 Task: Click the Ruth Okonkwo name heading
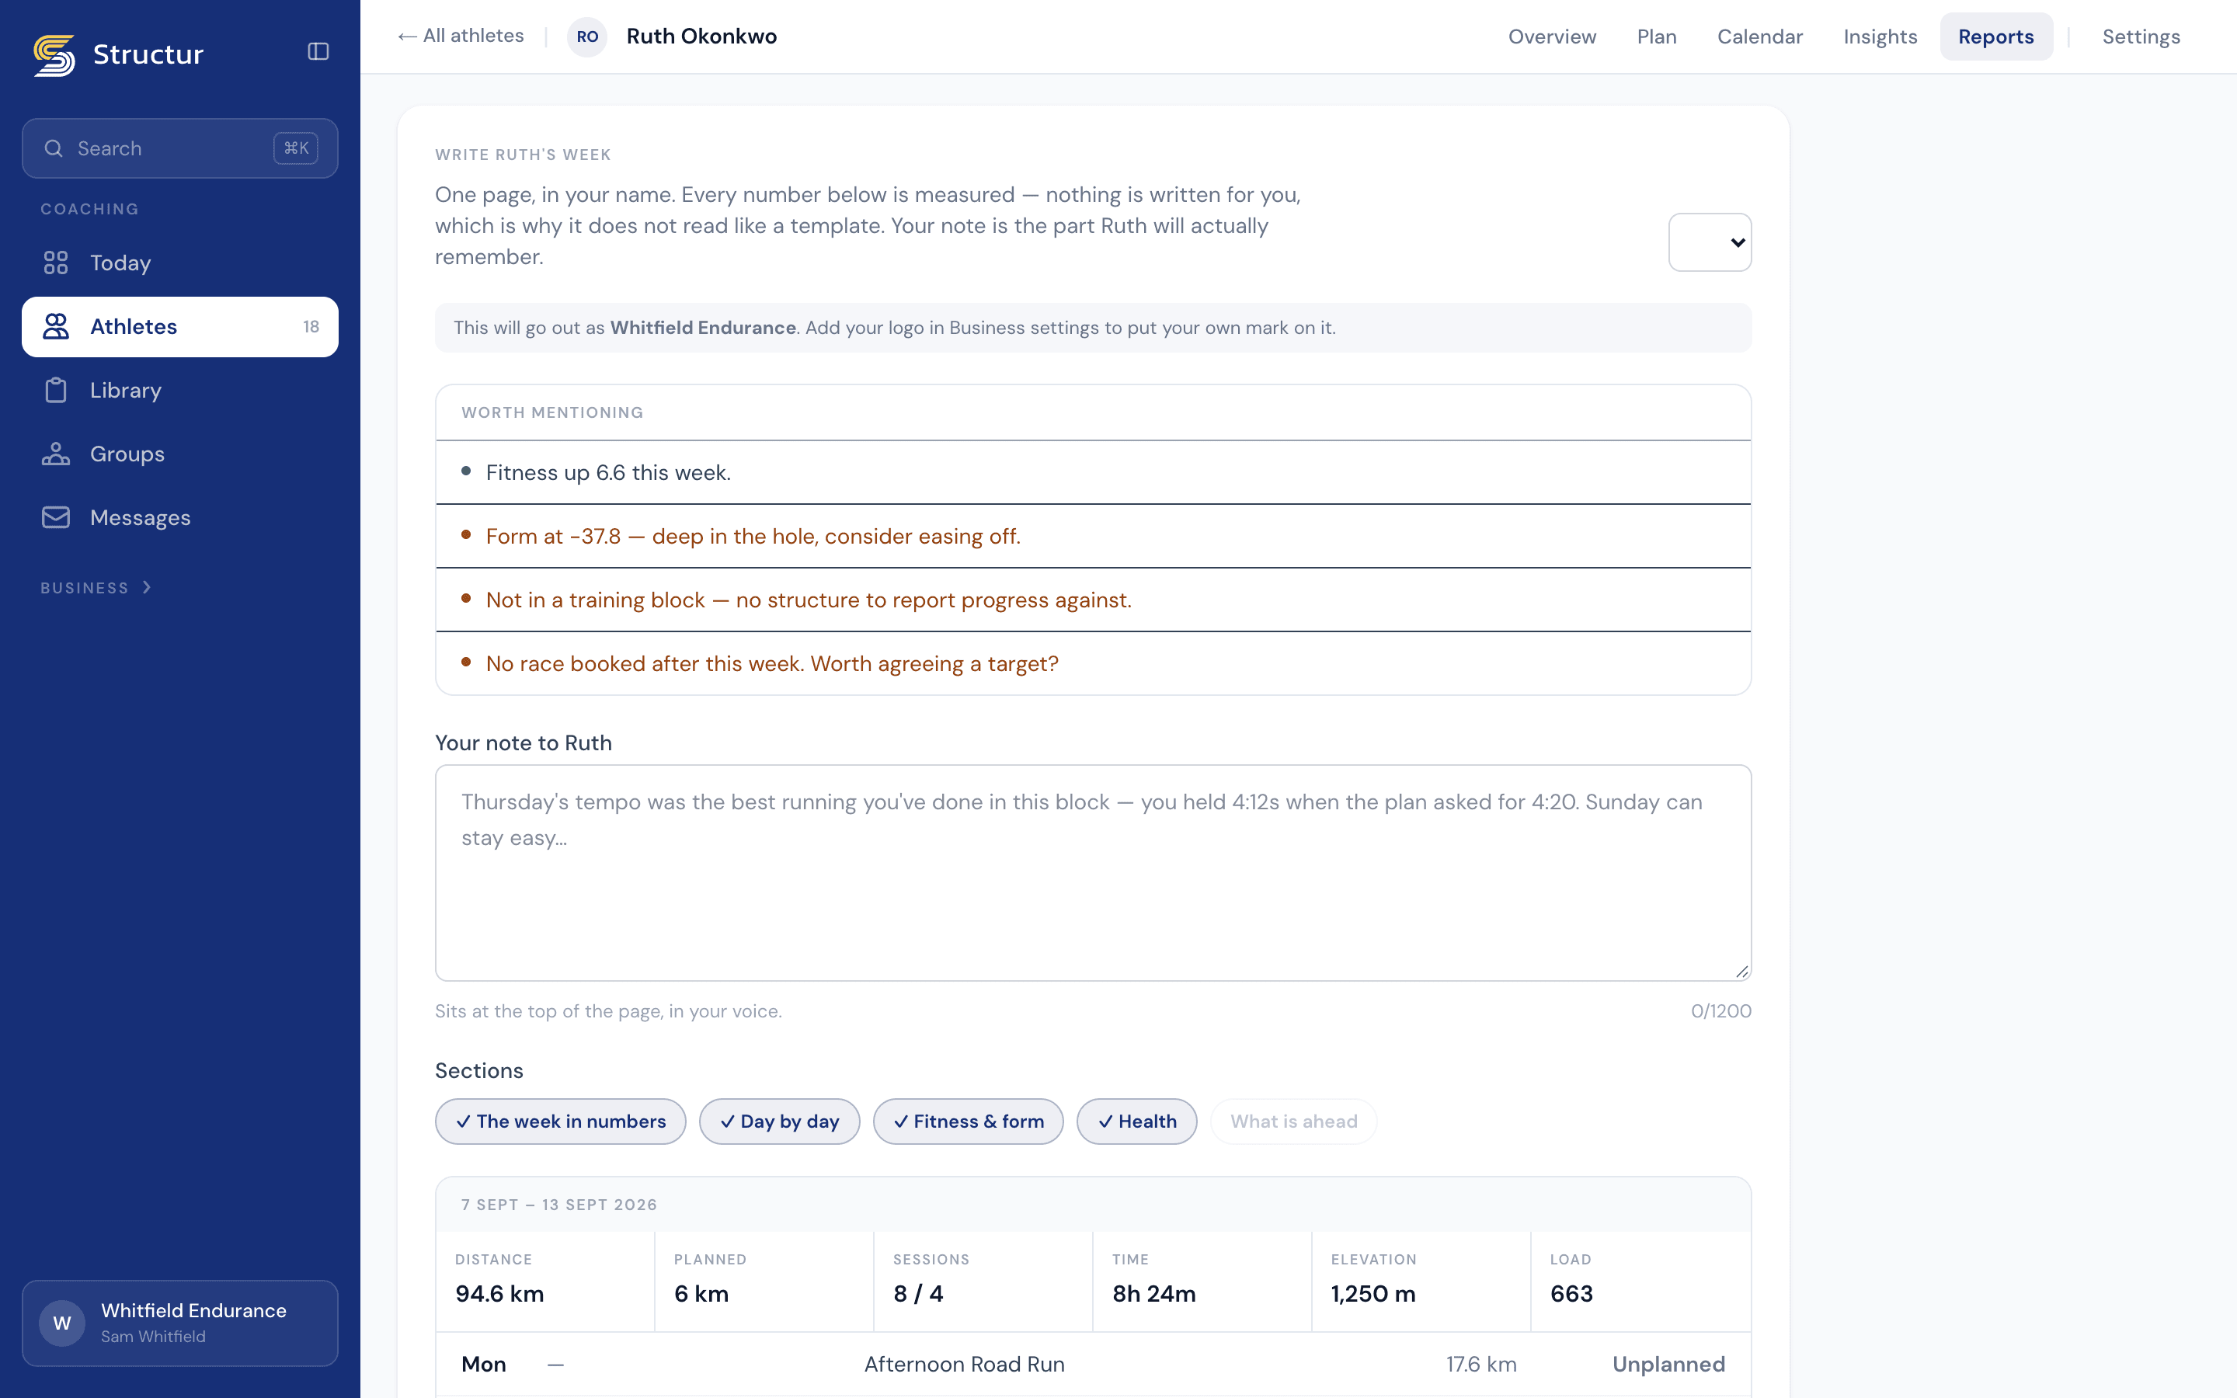[x=701, y=37]
